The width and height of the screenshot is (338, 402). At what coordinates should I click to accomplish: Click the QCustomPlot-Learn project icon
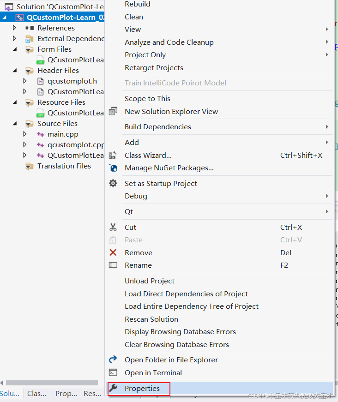pyautogui.click(x=20, y=18)
